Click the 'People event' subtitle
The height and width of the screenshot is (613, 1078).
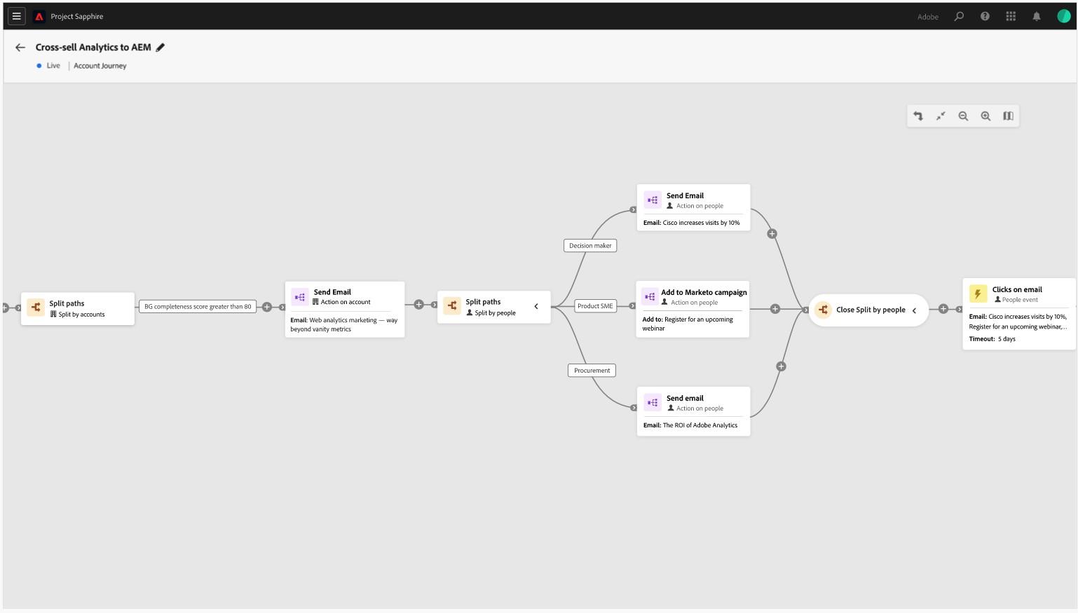click(1016, 300)
